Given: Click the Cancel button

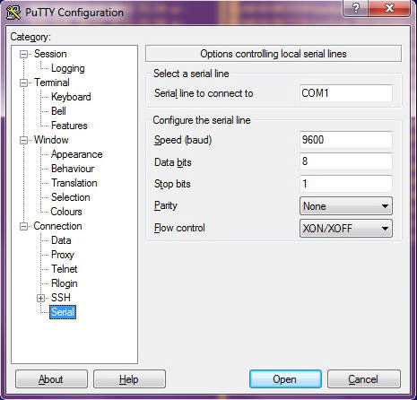Looking at the screenshot, I should click(x=364, y=379).
